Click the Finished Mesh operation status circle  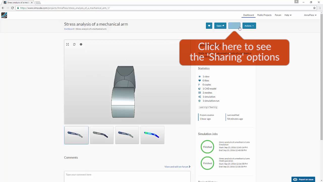[x=207, y=163]
